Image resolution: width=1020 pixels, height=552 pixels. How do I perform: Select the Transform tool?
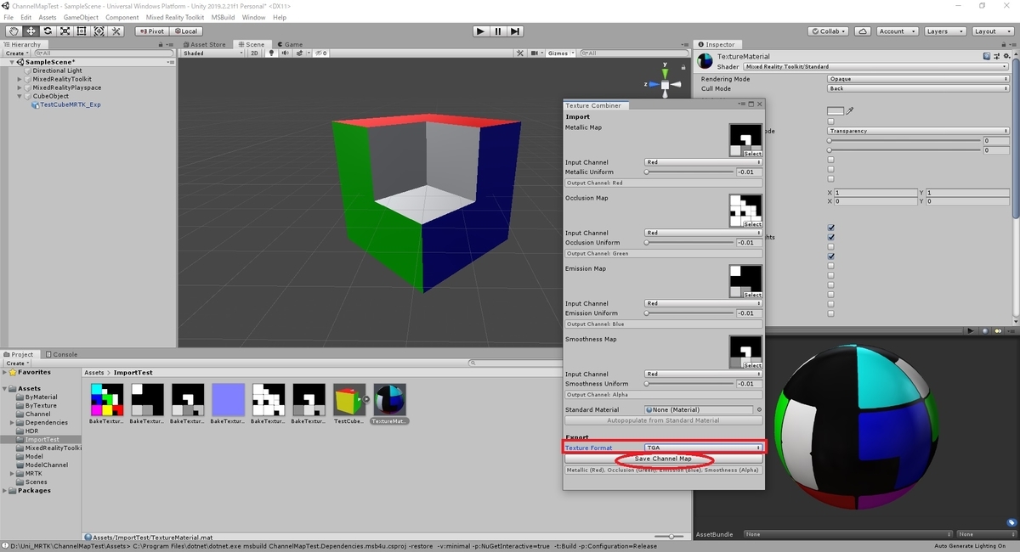99,31
